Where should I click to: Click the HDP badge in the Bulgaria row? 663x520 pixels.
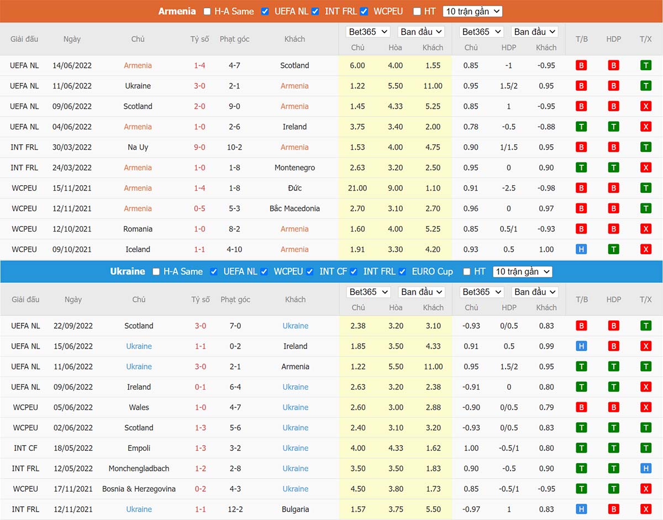[x=613, y=510]
